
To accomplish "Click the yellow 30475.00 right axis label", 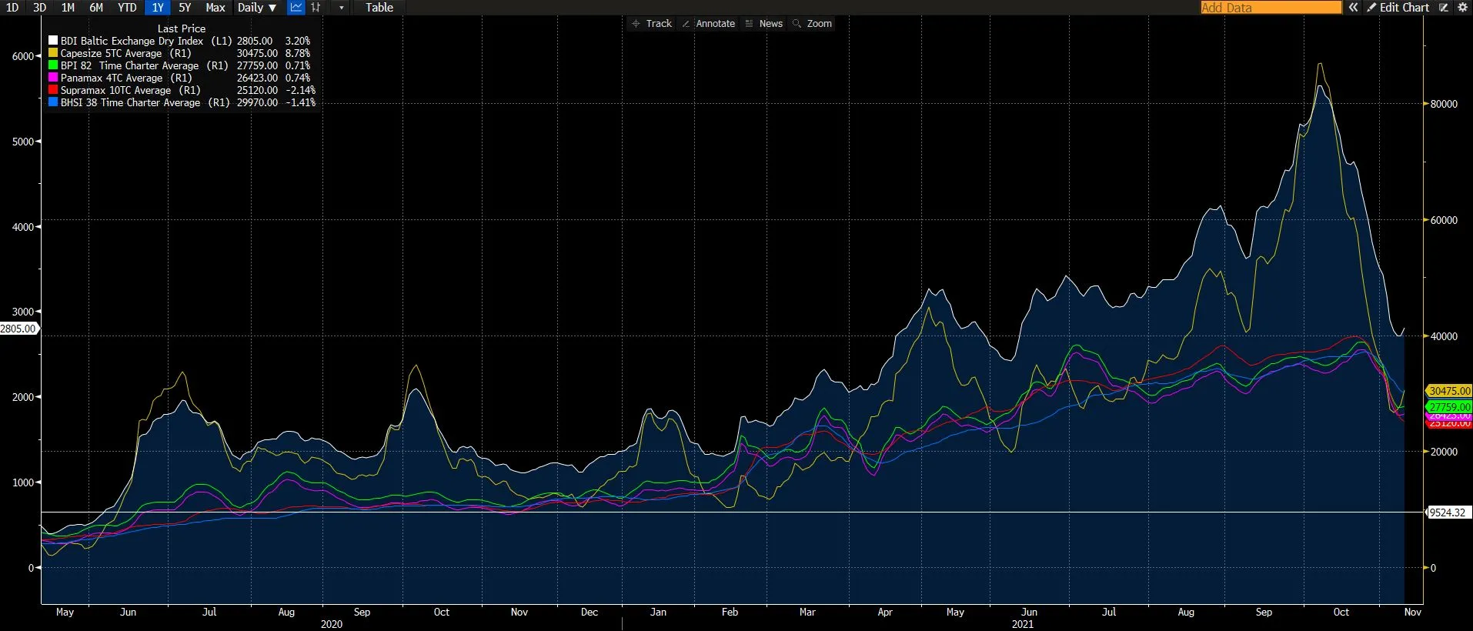I will (1449, 391).
